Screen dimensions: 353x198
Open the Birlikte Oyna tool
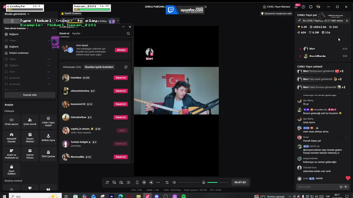[x=48, y=137]
